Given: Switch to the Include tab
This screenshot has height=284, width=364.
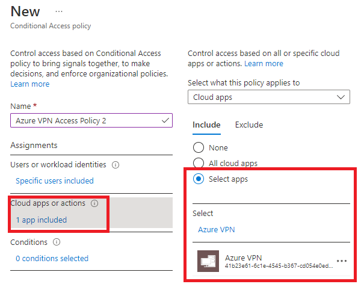Looking at the screenshot, I should tap(206, 125).
